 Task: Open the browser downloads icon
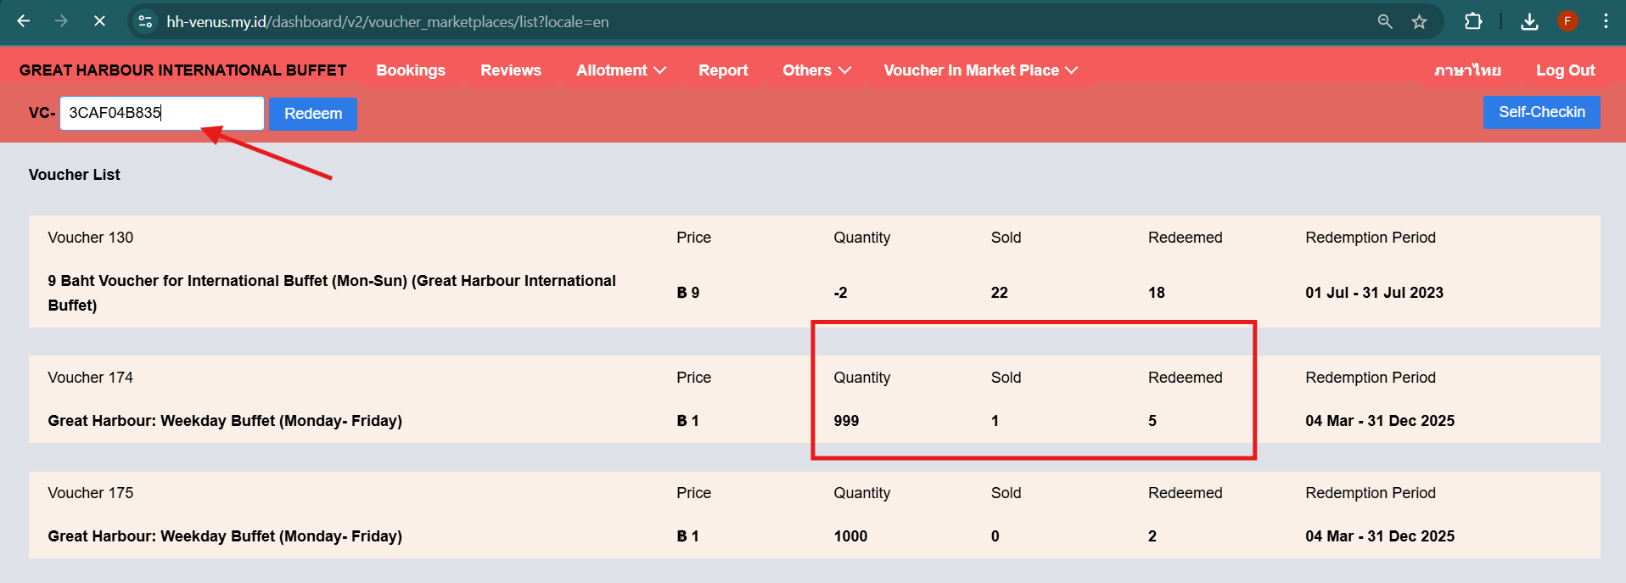pos(1529,21)
